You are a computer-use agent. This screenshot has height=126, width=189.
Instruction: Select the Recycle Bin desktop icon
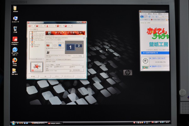pyautogui.click(x=15, y=30)
